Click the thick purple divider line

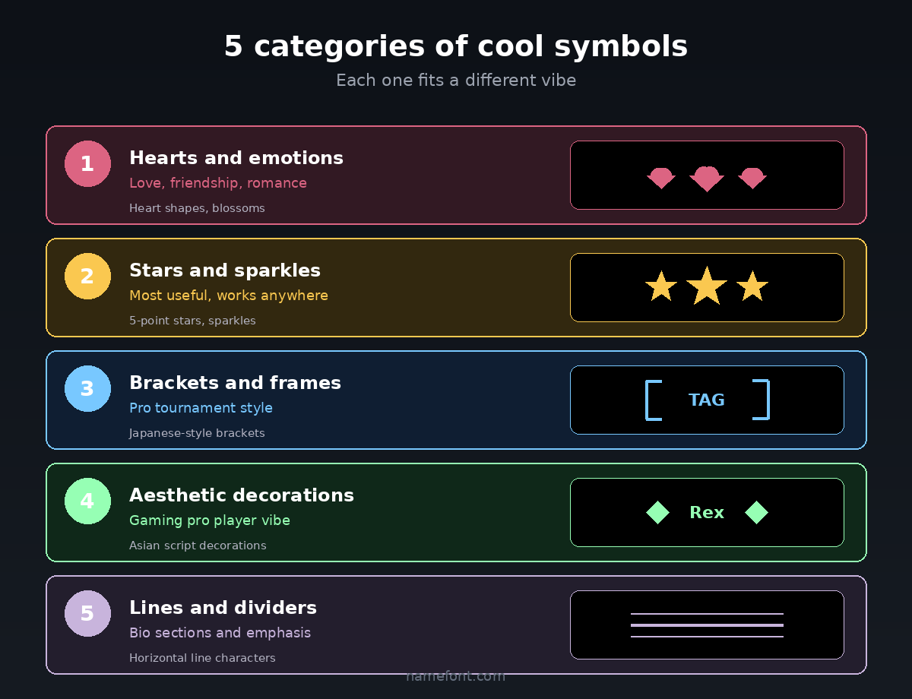coord(707,625)
